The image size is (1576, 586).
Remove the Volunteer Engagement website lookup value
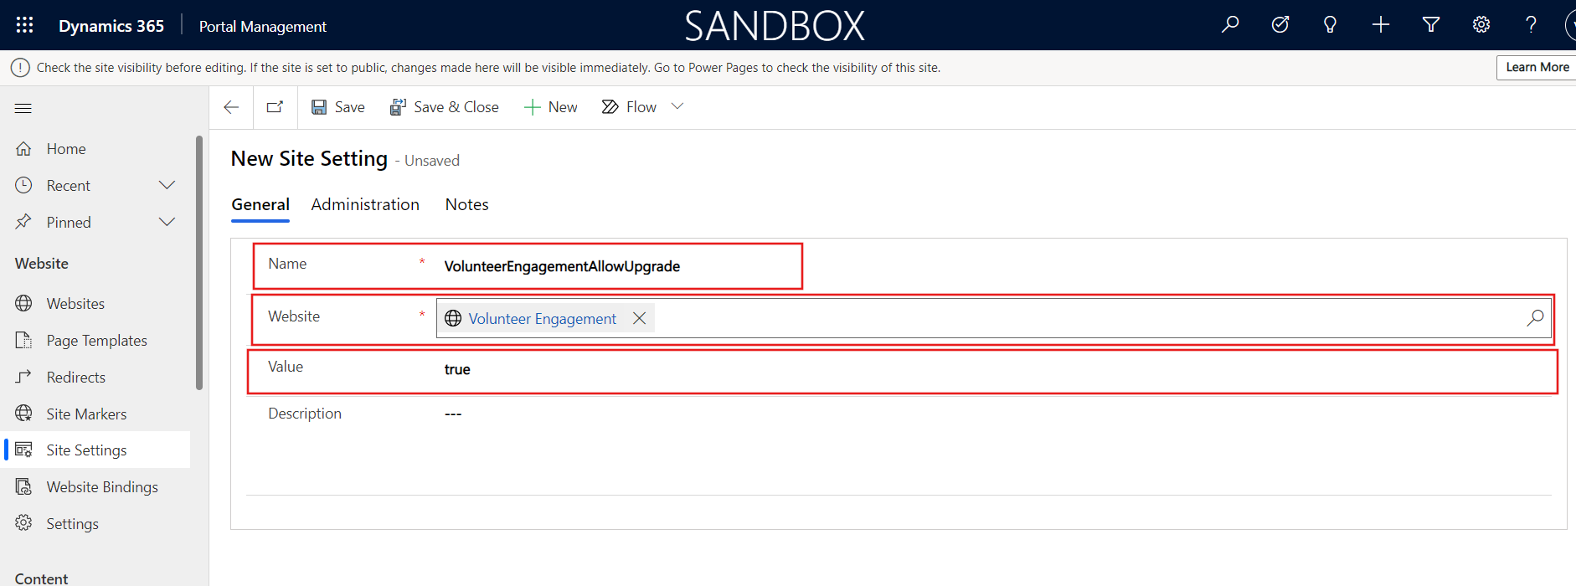pyautogui.click(x=639, y=318)
